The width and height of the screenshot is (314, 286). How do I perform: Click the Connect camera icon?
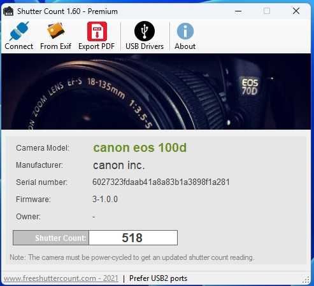(x=19, y=36)
